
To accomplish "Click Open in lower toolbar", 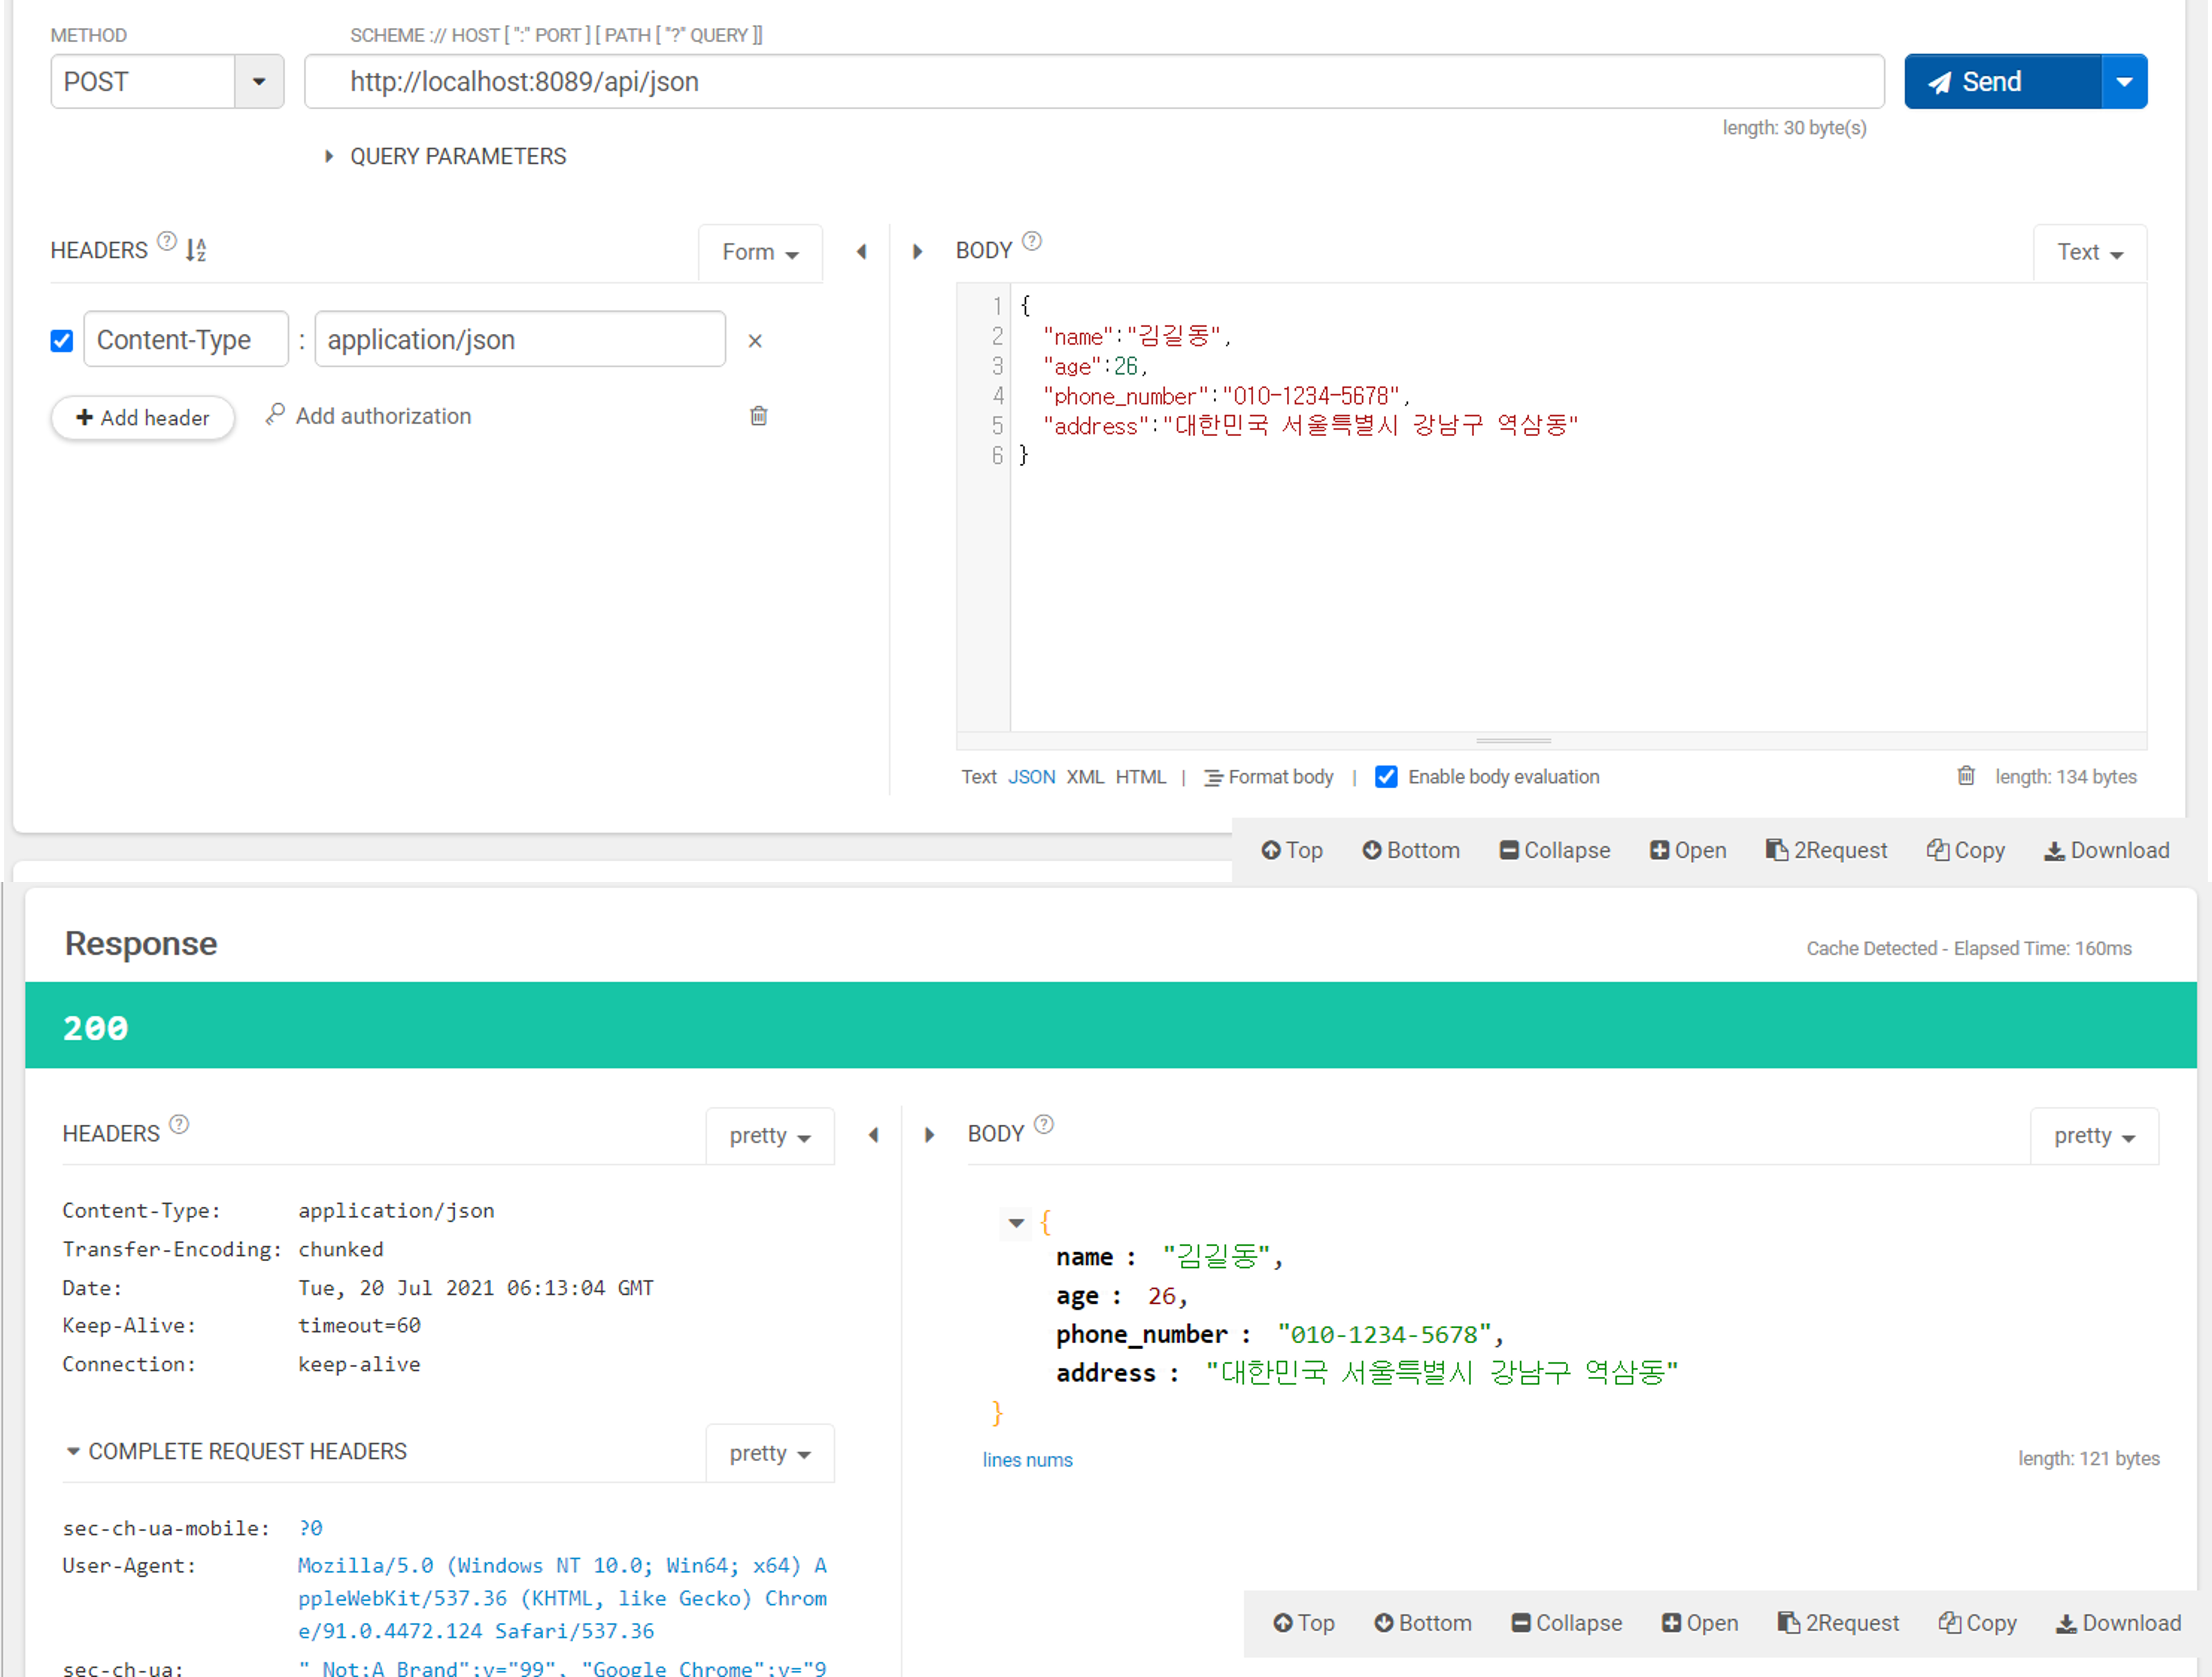I will coord(1700,1623).
